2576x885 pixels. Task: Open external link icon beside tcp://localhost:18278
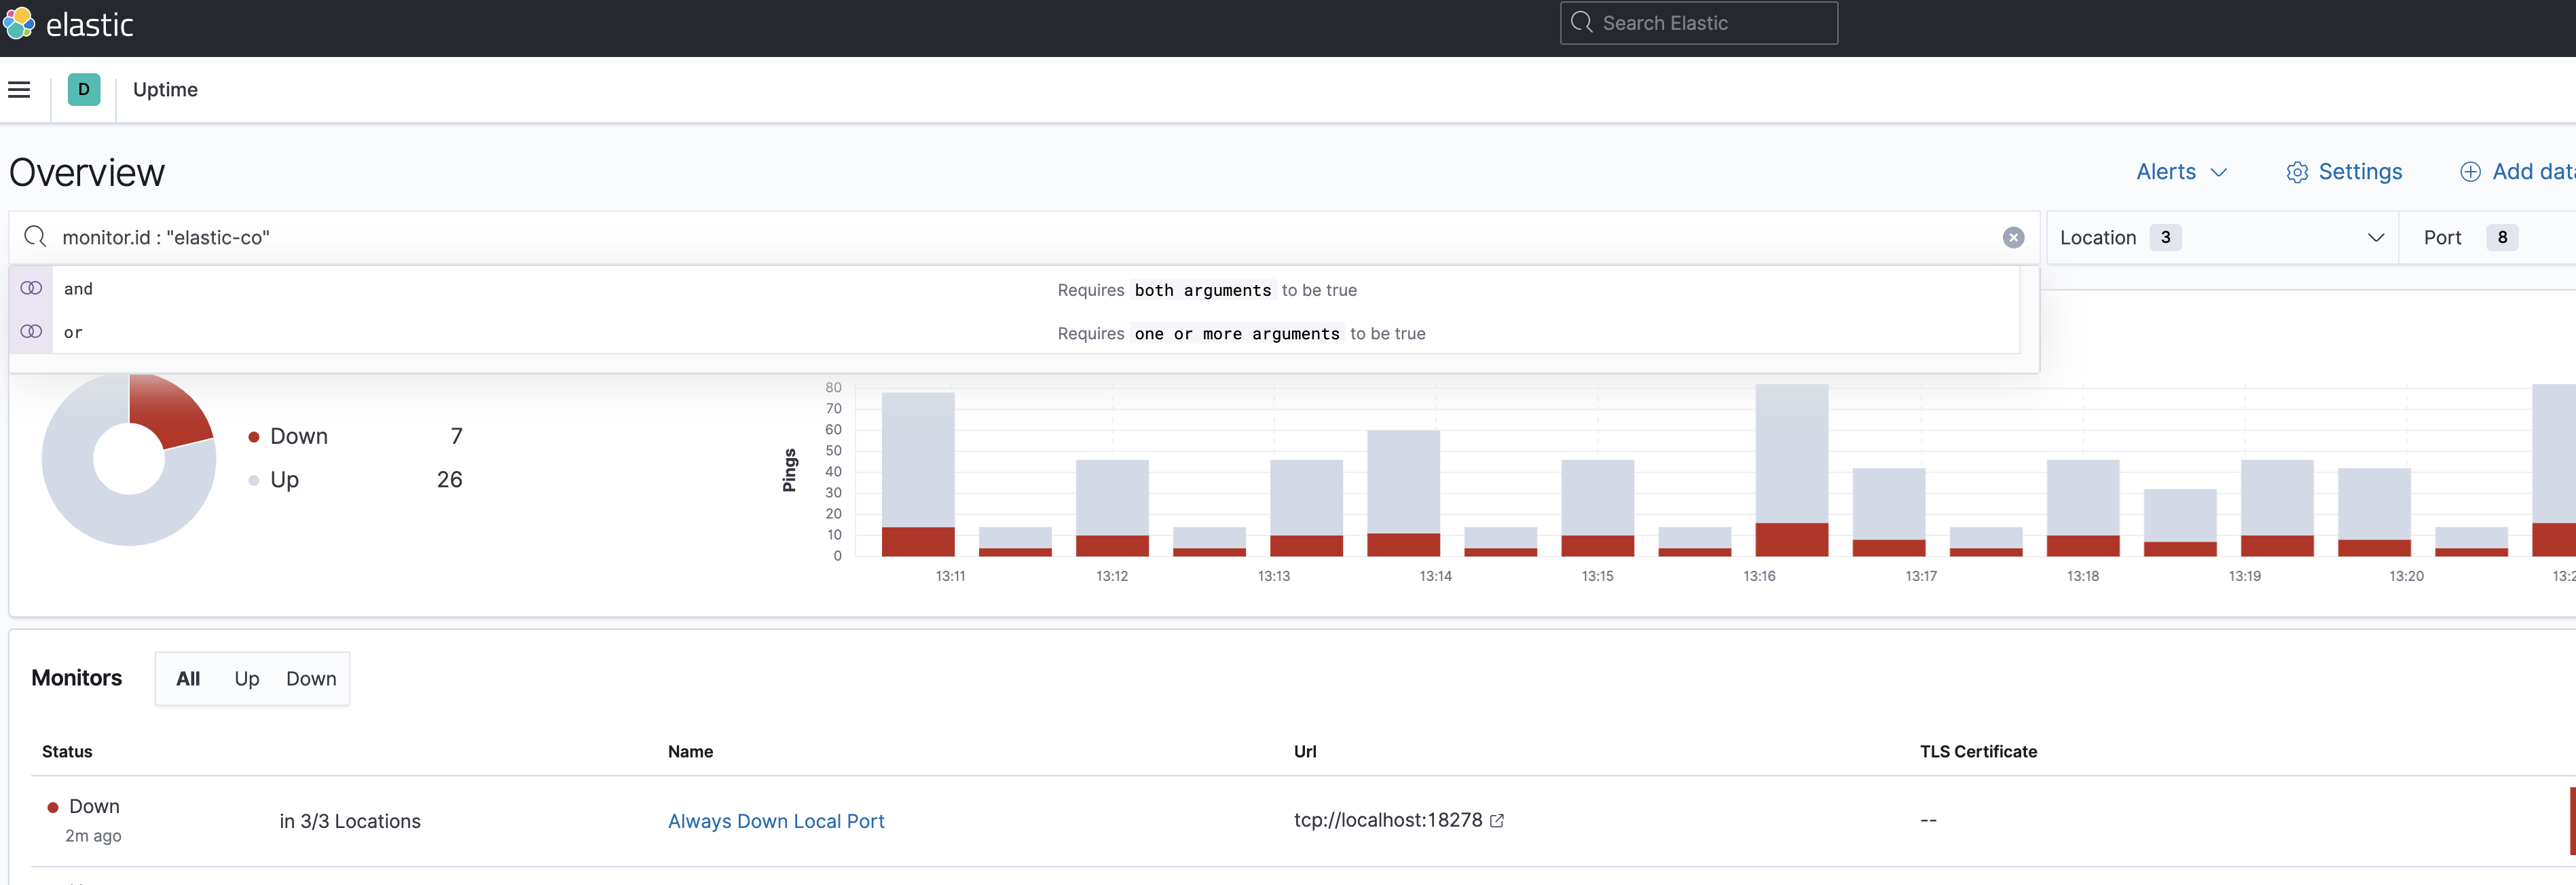[x=1497, y=821]
